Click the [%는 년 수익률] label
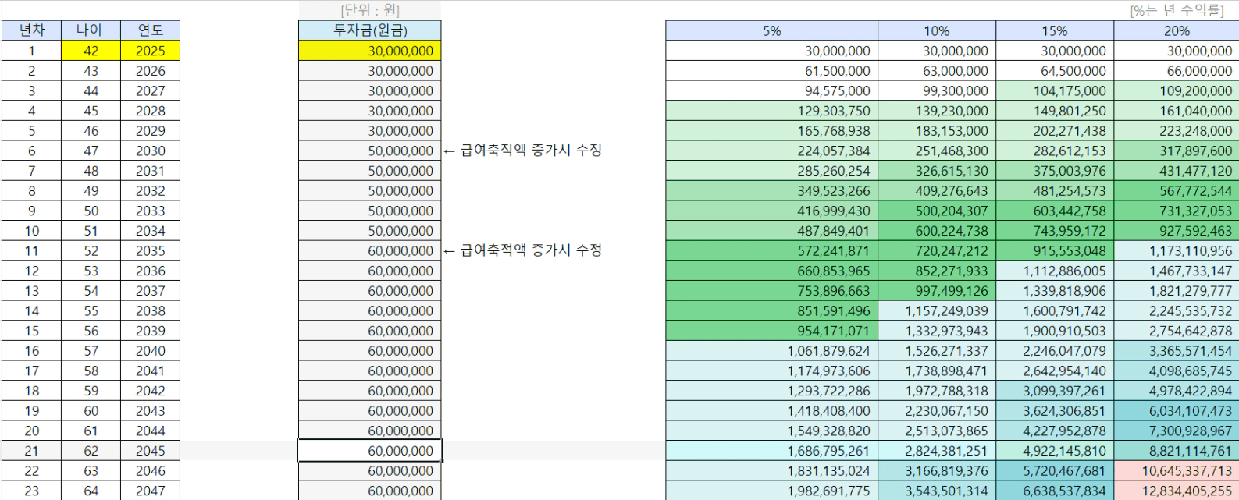 point(1177,10)
